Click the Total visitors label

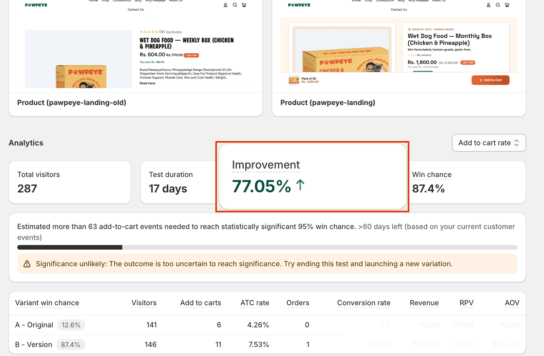(x=38, y=175)
